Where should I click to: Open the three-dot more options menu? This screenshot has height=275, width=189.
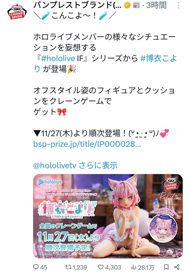tap(178, 6)
